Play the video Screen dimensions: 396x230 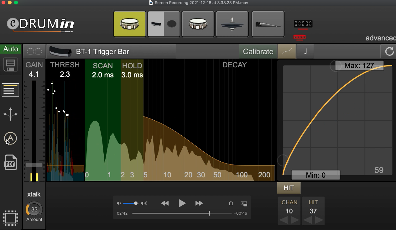[182, 203]
